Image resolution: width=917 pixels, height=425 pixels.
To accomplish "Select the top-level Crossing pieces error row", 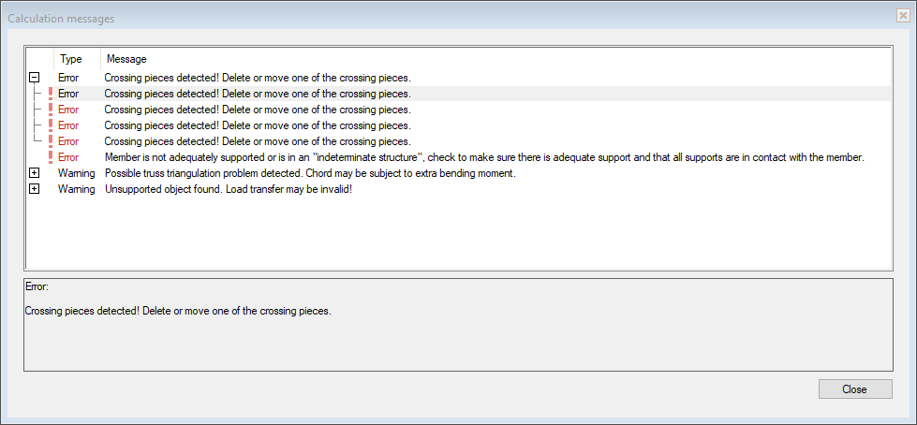I will [x=257, y=78].
